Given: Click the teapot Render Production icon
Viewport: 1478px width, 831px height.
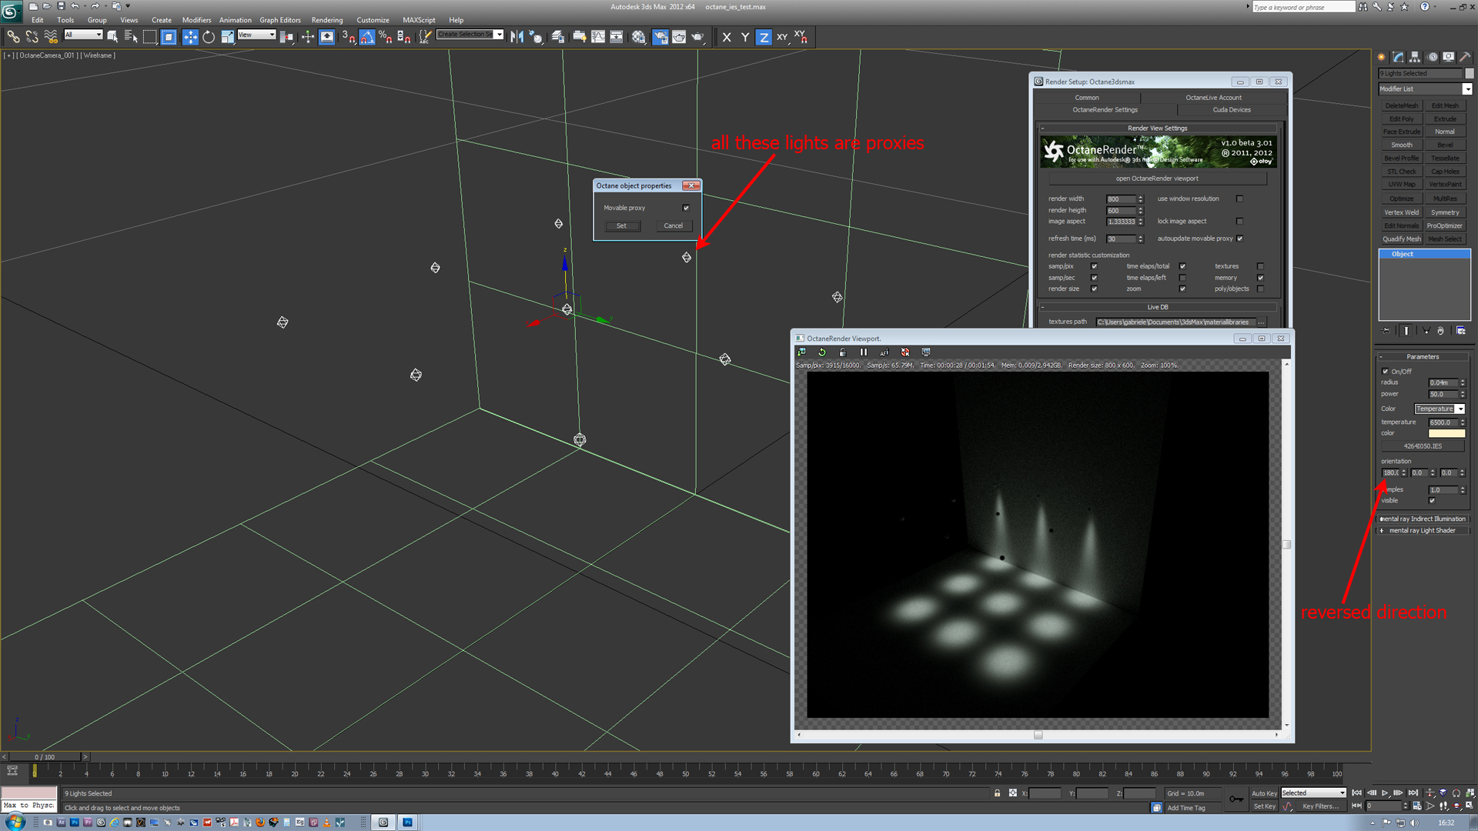Looking at the screenshot, I should click(697, 37).
